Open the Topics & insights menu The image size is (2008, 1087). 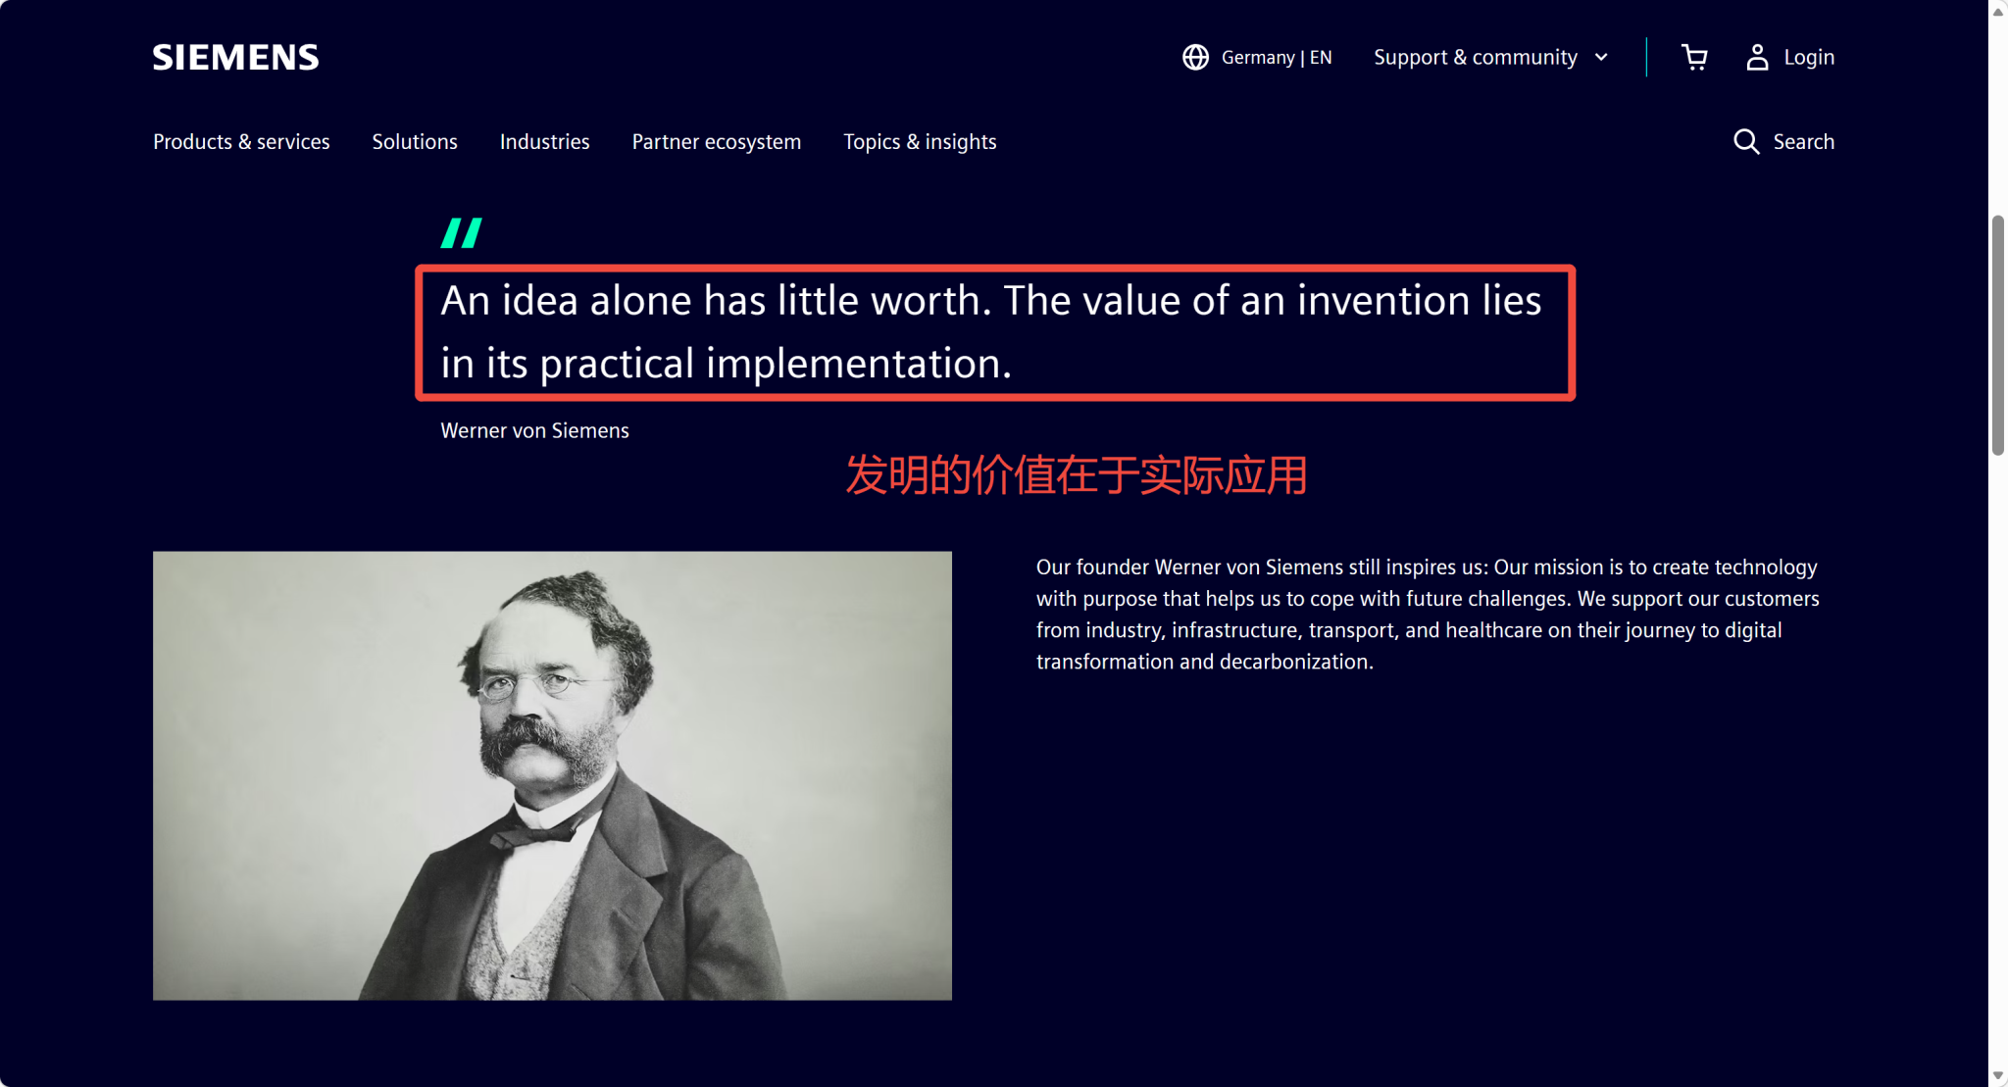(x=920, y=142)
